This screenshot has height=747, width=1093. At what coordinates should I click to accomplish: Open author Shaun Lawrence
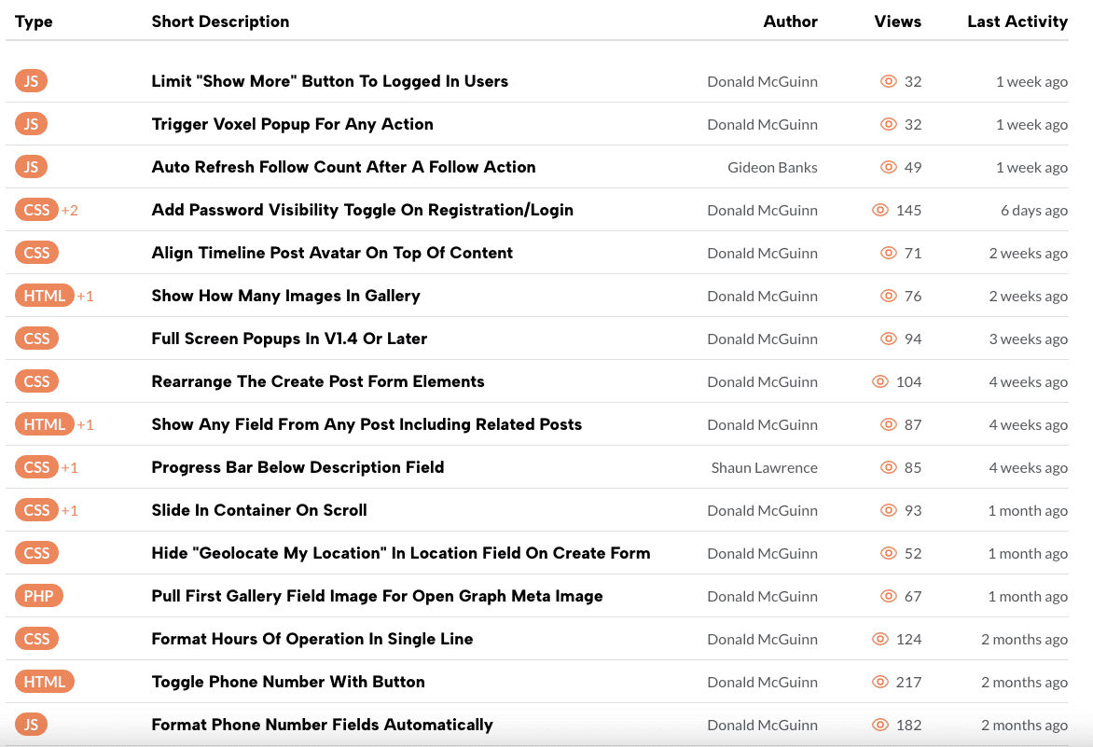[x=764, y=468]
